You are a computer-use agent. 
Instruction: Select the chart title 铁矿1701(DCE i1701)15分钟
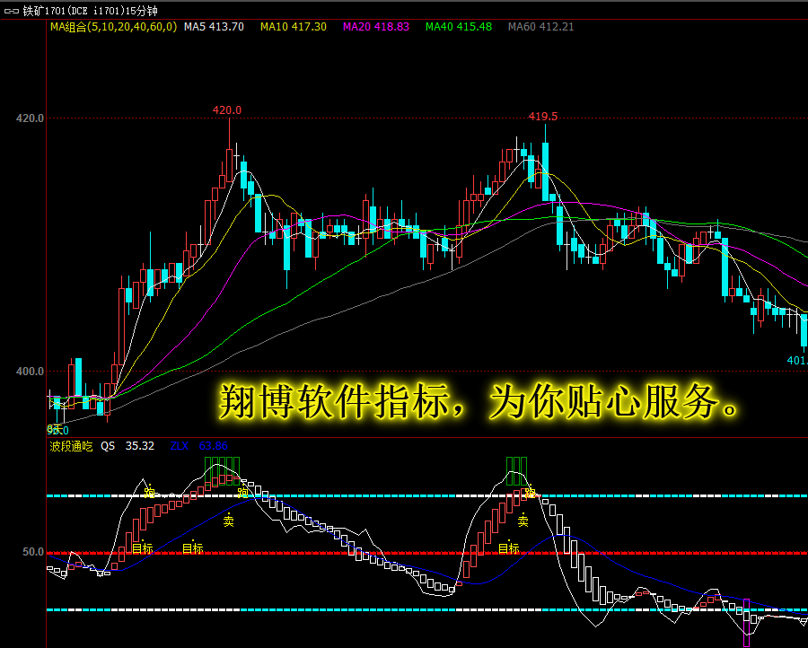click(x=90, y=11)
